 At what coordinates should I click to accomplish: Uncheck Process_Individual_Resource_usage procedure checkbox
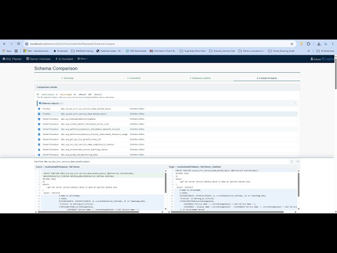39,134
